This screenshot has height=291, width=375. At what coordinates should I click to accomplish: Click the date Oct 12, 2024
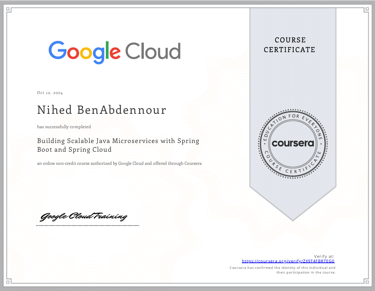[x=50, y=93]
